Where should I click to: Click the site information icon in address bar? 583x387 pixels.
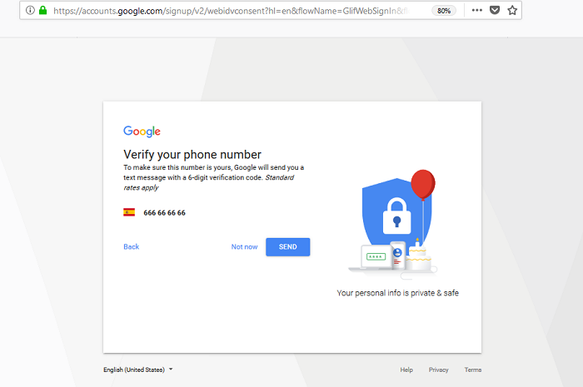[x=30, y=10]
